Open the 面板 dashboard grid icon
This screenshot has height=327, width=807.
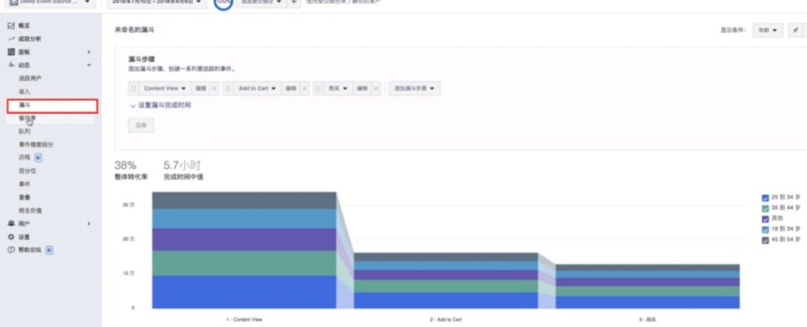click(11, 51)
